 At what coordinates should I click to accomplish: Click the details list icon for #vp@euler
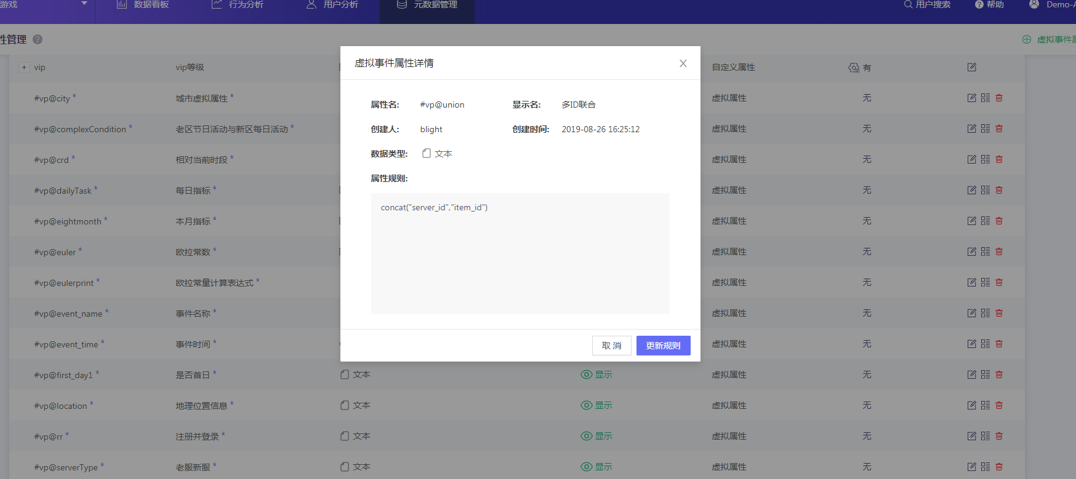point(986,251)
